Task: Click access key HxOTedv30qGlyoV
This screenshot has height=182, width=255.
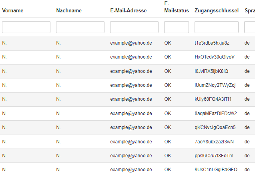Action: coord(214,57)
